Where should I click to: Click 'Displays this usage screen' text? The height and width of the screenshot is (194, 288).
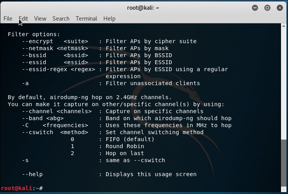tap(151, 174)
